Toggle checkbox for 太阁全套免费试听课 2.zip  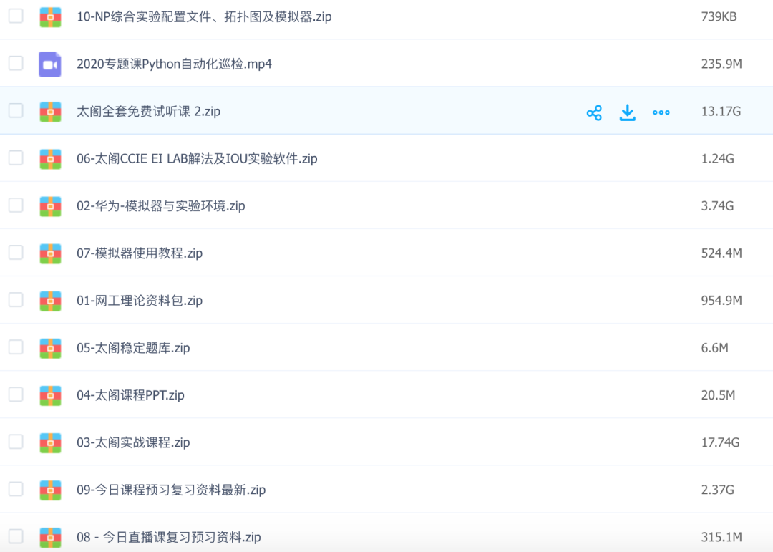coord(16,111)
